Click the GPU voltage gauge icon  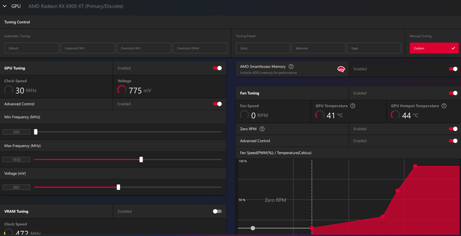(x=122, y=90)
